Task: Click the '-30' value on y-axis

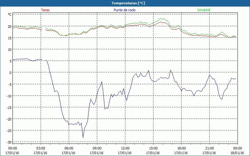Action: [x=9, y=142]
